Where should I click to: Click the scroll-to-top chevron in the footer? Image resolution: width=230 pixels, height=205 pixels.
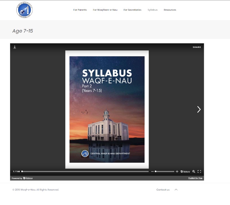[176, 190]
